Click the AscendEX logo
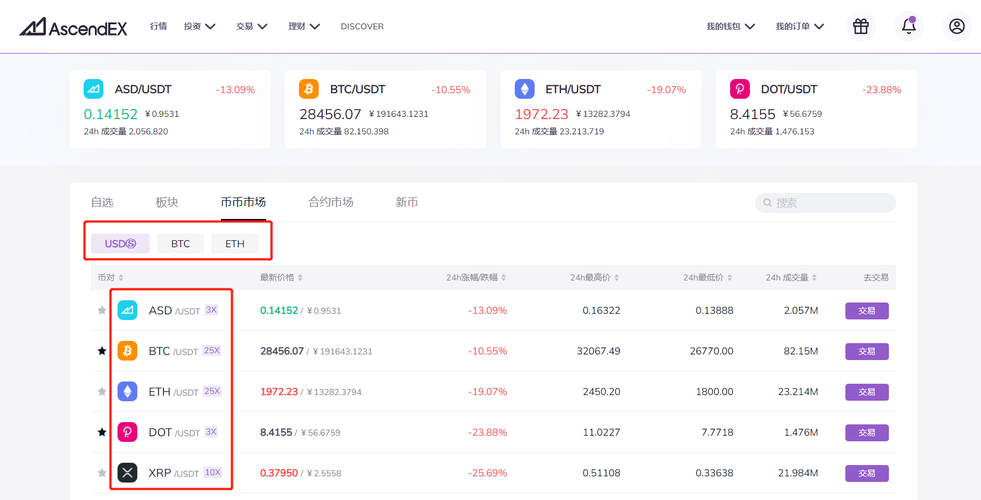The width and height of the screenshot is (981, 500). click(73, 27)
